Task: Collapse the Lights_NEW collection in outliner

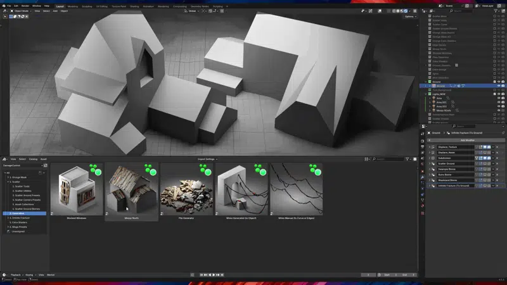Action: [426, 94]
